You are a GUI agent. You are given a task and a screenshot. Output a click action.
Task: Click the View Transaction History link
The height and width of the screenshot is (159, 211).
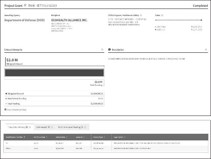pyautogui.click(x=16, y=110)
